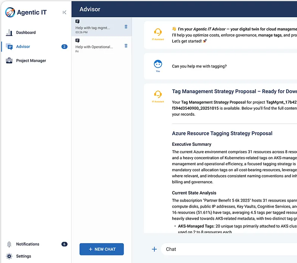Click the Settings gear icon
The width and height of the screenshot is (297, 263).
pyautogui.click(x=9, y=256)
